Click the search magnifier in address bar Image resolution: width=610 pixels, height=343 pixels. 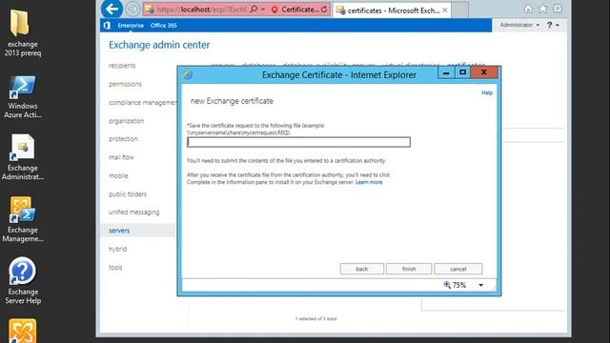(x=254, y=9)
